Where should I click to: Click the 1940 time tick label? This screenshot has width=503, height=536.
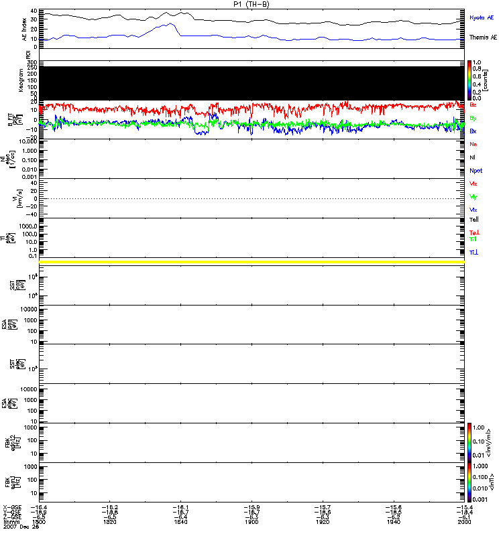(394, 522)
